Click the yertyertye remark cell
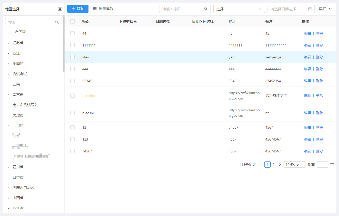Image resolution: width=339 pixels, height=216 pixels. pos(273,57)
